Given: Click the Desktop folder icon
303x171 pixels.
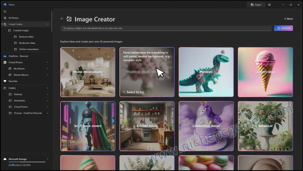Looking at the screenshot, I should pyautogui.click(x=10, y=94).
